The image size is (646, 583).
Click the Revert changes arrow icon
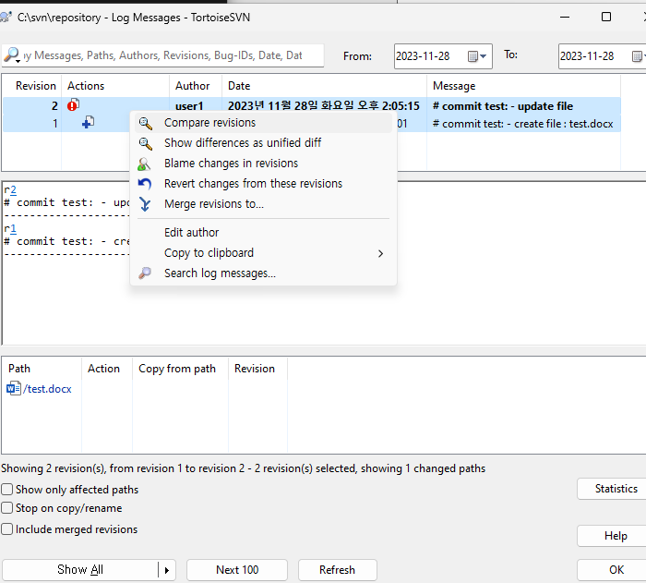click(145, 184)
